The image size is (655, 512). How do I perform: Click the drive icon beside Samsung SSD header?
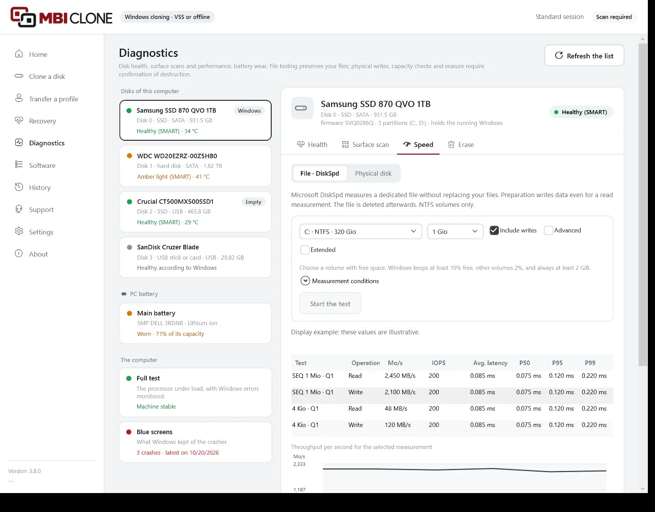302,108
